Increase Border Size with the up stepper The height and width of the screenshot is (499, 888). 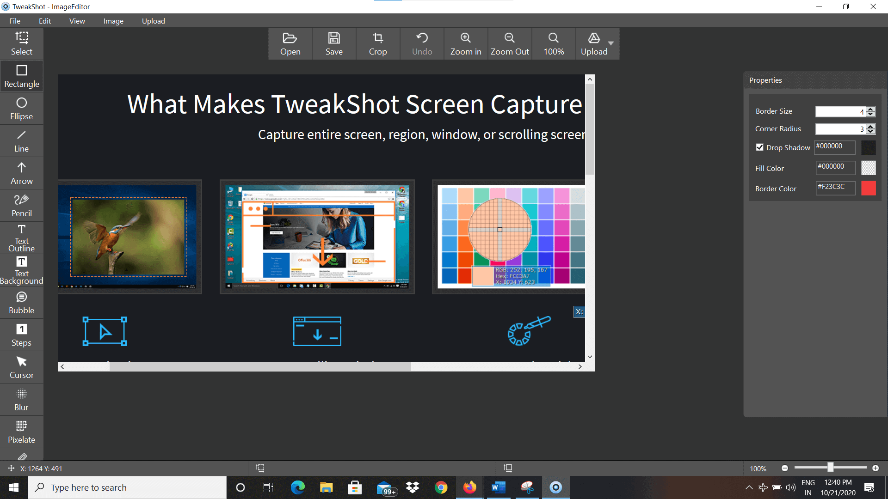[870, 109]
